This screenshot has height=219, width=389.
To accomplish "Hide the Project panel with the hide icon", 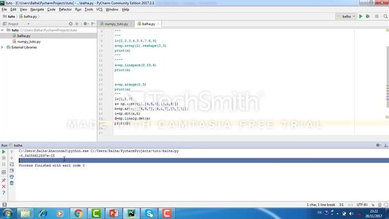I will (x=93, y=24).
